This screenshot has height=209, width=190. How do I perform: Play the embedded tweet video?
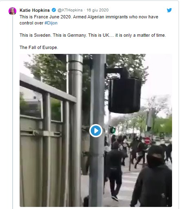click(x=96, y=131)
